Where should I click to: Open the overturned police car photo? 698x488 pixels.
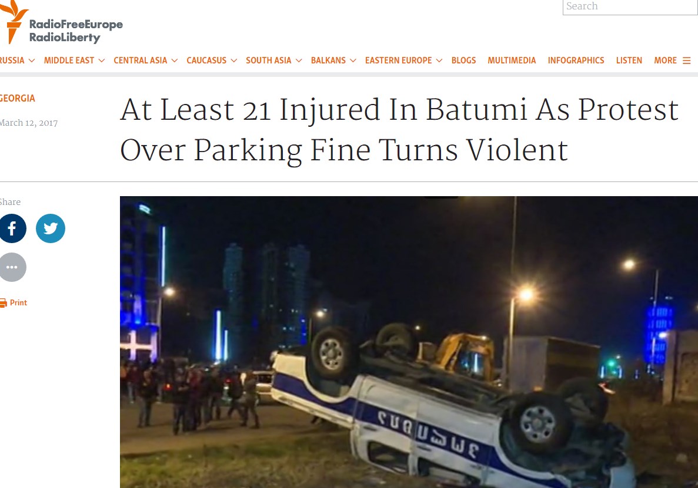pos(409,342)
